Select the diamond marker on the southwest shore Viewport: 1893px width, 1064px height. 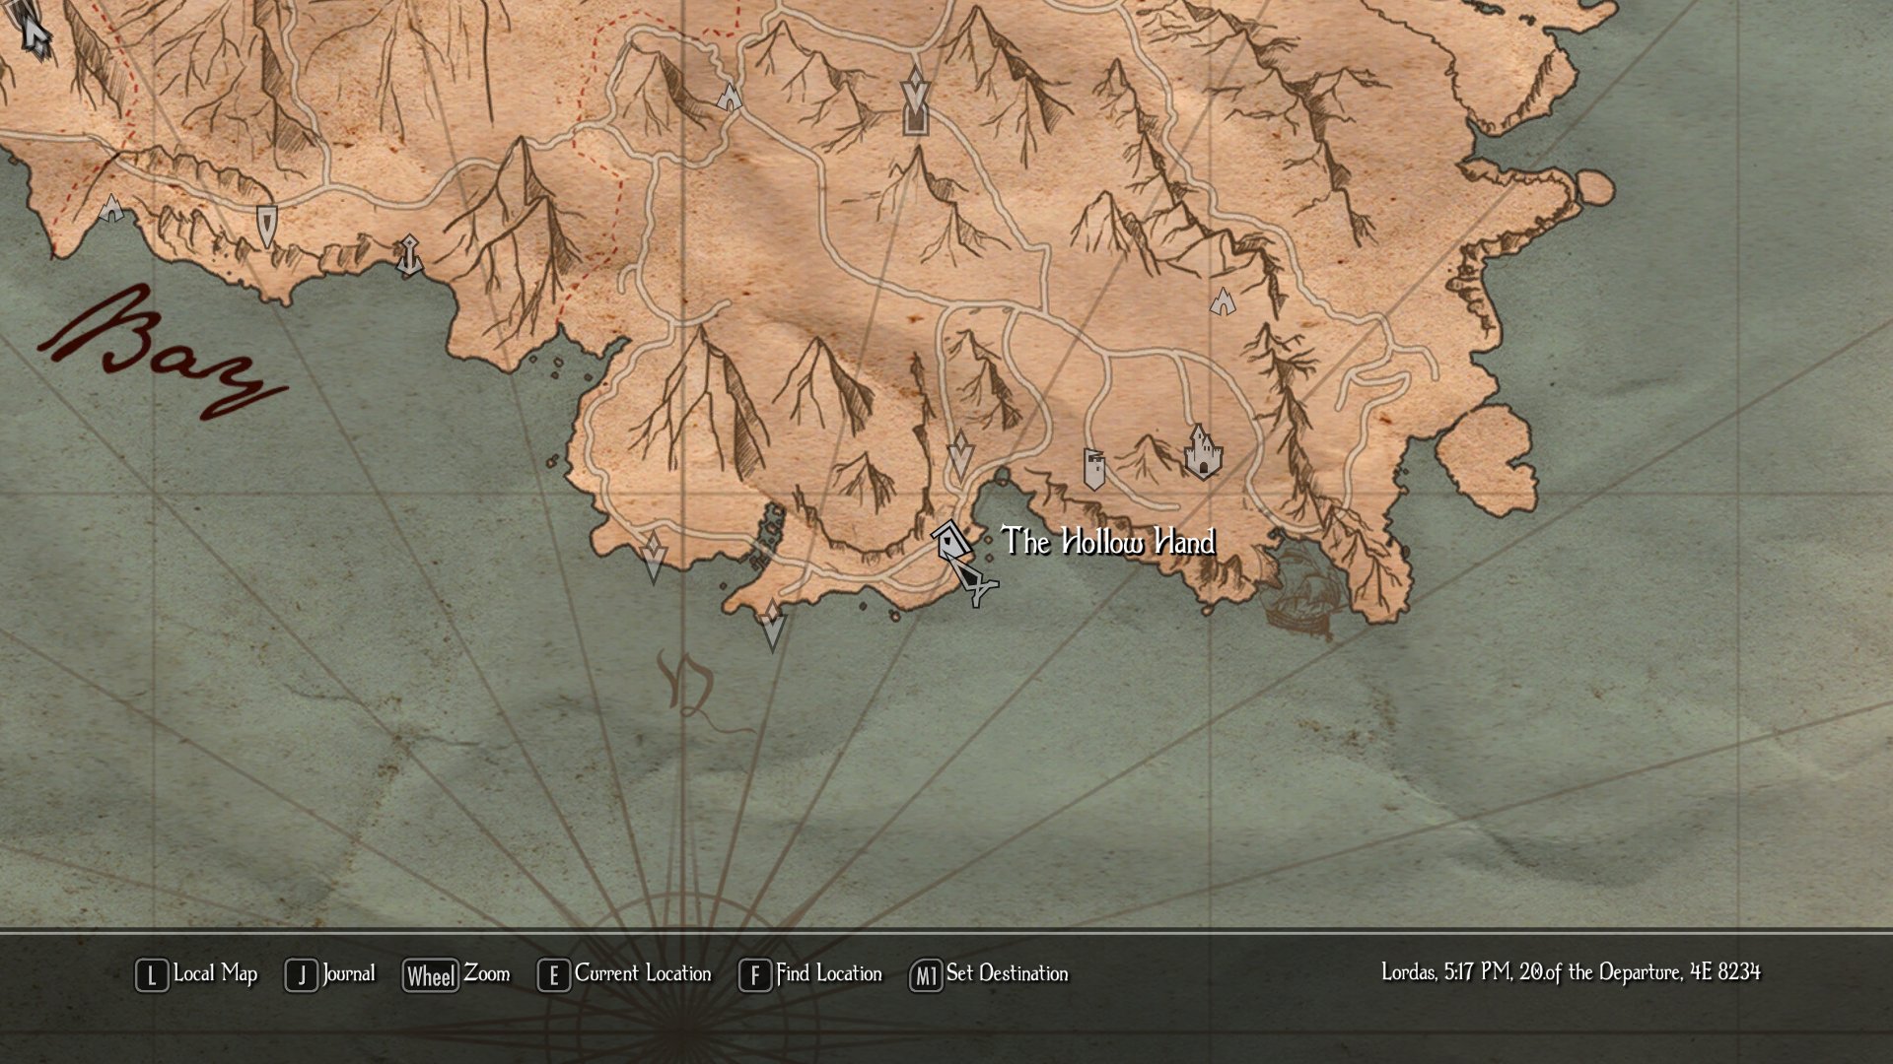click(x=653, y=556)
